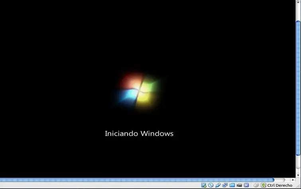This screenshot has height=189, width=301.
Task: Click the vertical scrollbar thumb
Action: [298, 89]
